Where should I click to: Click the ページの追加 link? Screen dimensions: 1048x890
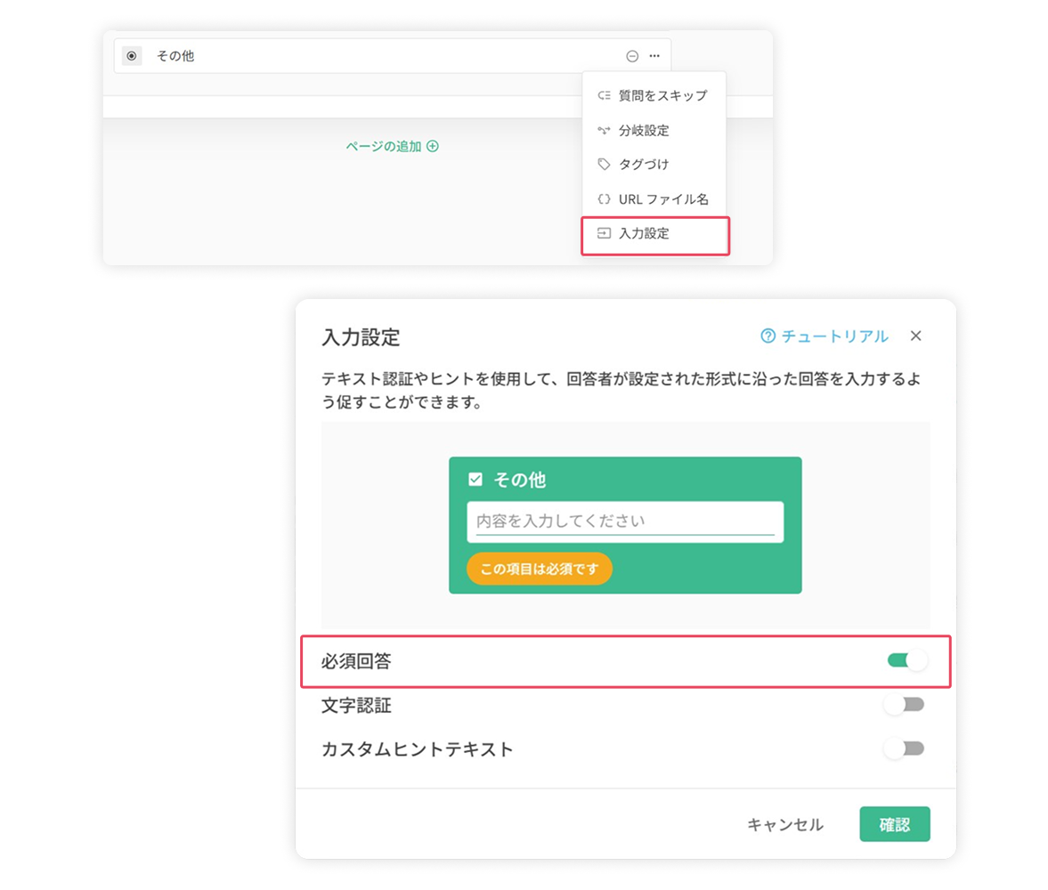pyautogui.click(x=392, y=146)
